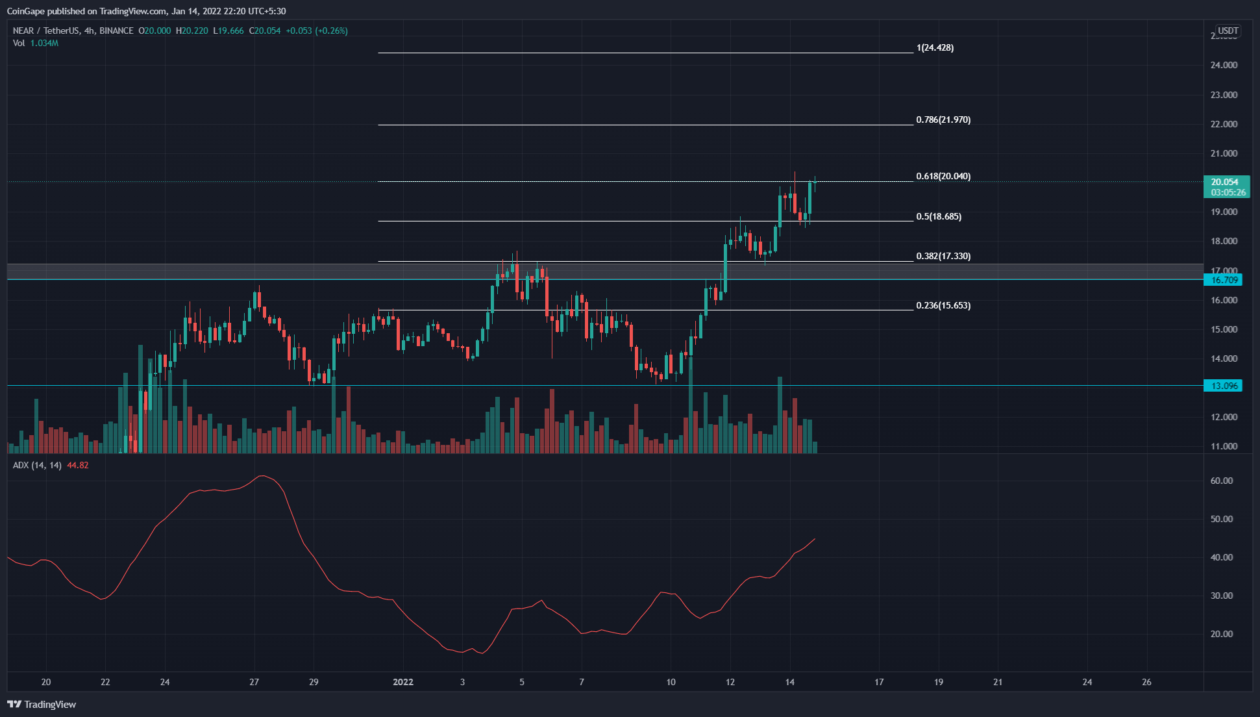
Task: Select the 0.786(21.970) Fibonacci label
Action: click(x=943, y=120)
